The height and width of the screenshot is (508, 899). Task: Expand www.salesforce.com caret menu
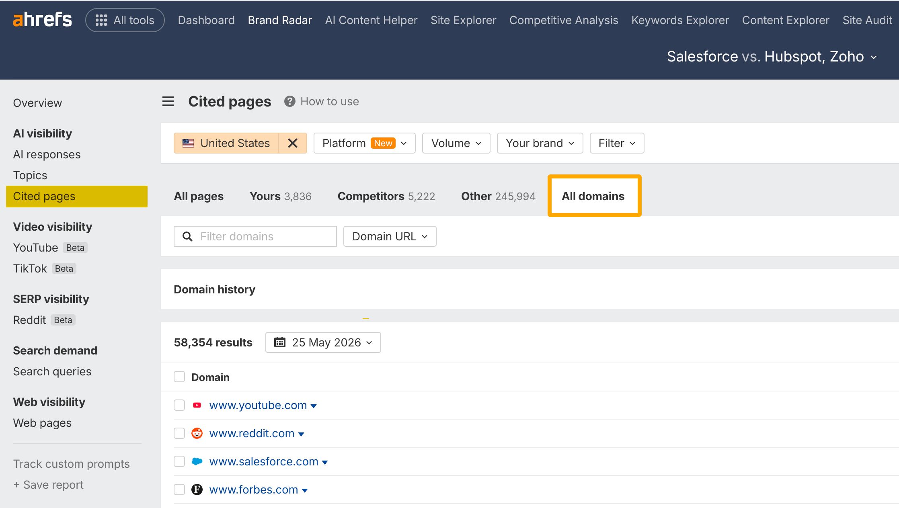(325, 462)
